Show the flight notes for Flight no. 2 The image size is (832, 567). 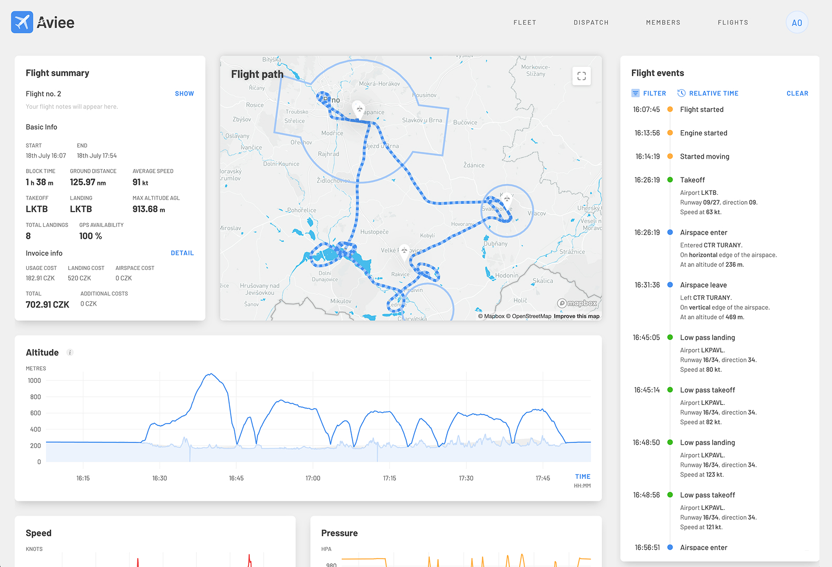(184, 93)
